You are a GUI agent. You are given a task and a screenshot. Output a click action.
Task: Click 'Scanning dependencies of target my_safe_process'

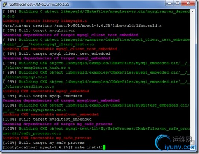pos(57,124)
